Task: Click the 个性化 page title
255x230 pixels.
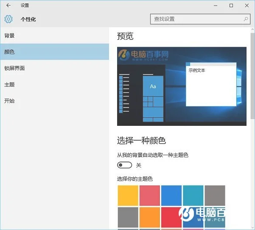Action: (28, 19)
